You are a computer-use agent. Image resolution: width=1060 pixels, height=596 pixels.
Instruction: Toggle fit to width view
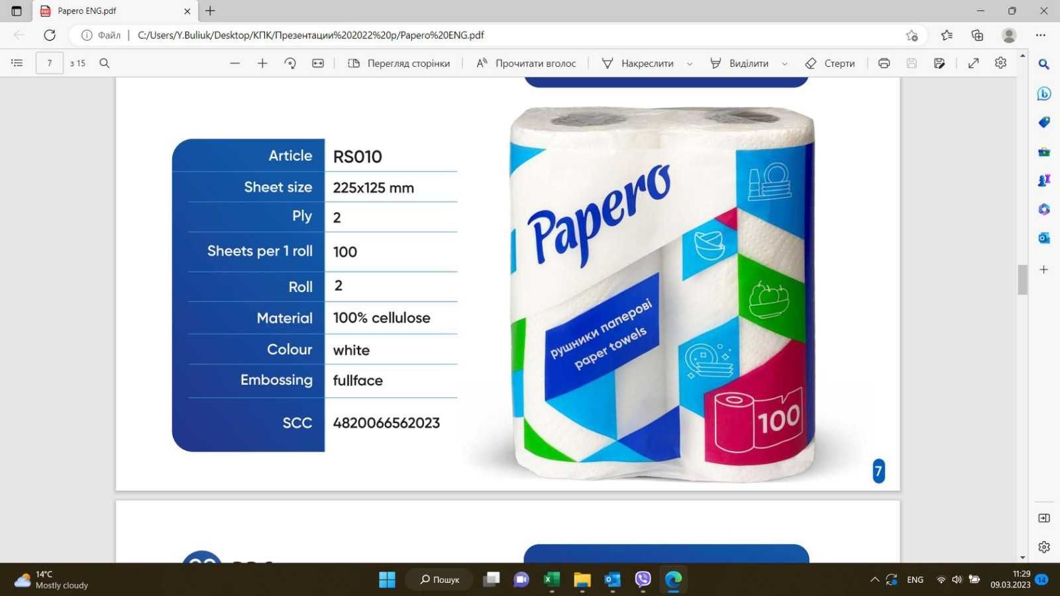click(318, 63)
